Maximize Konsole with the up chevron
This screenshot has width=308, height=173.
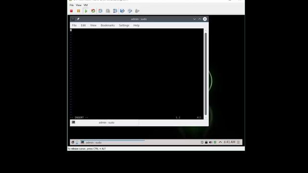pyautogui.click(x=200, y=19)
